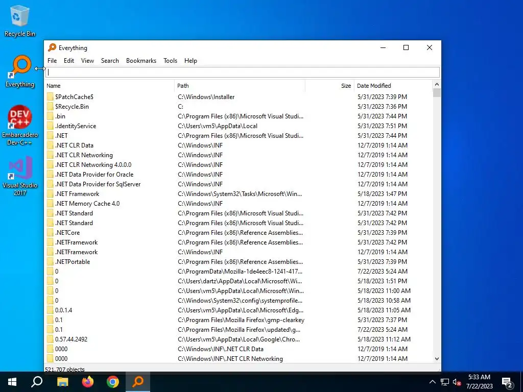Click the Everything magnifier icon in title bar

click(52, 47)
